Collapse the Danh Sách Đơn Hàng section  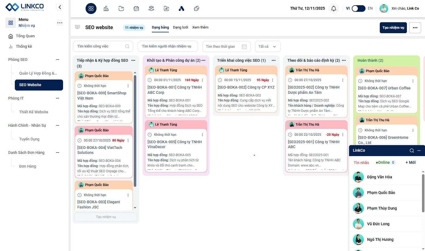58,153
